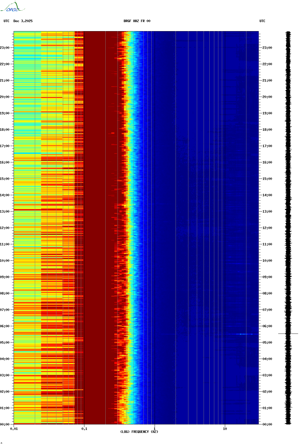Click the 06:00 label on right time axis
The image size is (300, 446).
coord(267,326)
